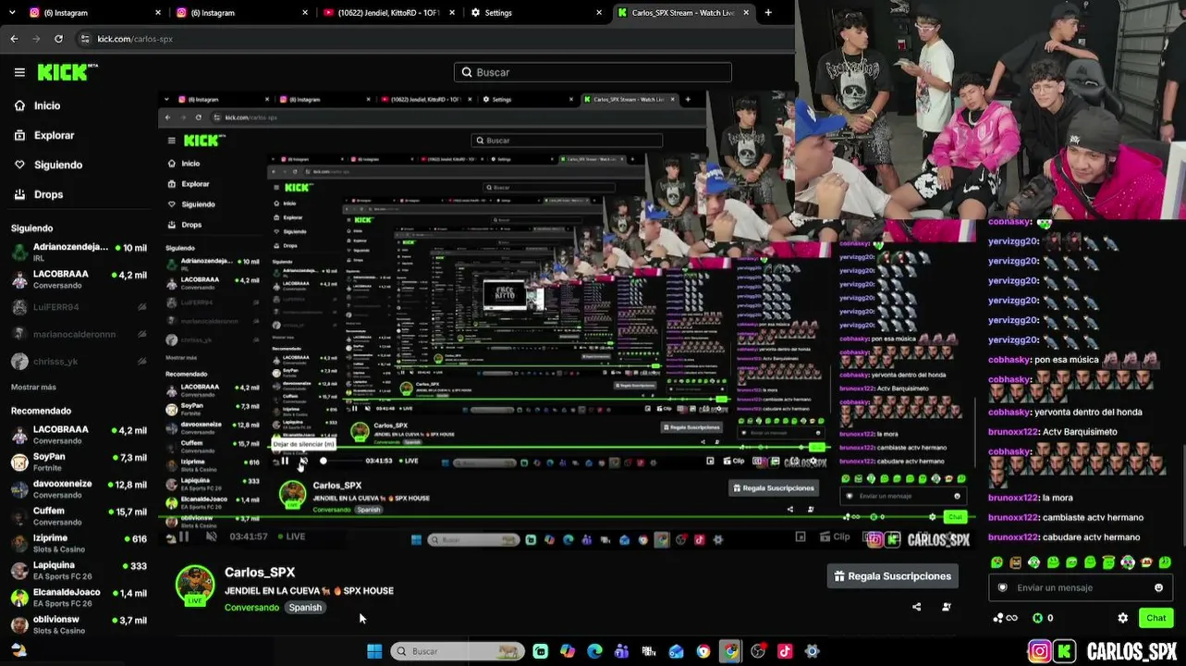
Task: Open Iziprime Slots & Casino channel
Action: coord(79,543)
